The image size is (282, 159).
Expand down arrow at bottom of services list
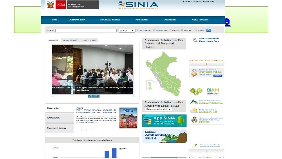click(x=206, y=151)
